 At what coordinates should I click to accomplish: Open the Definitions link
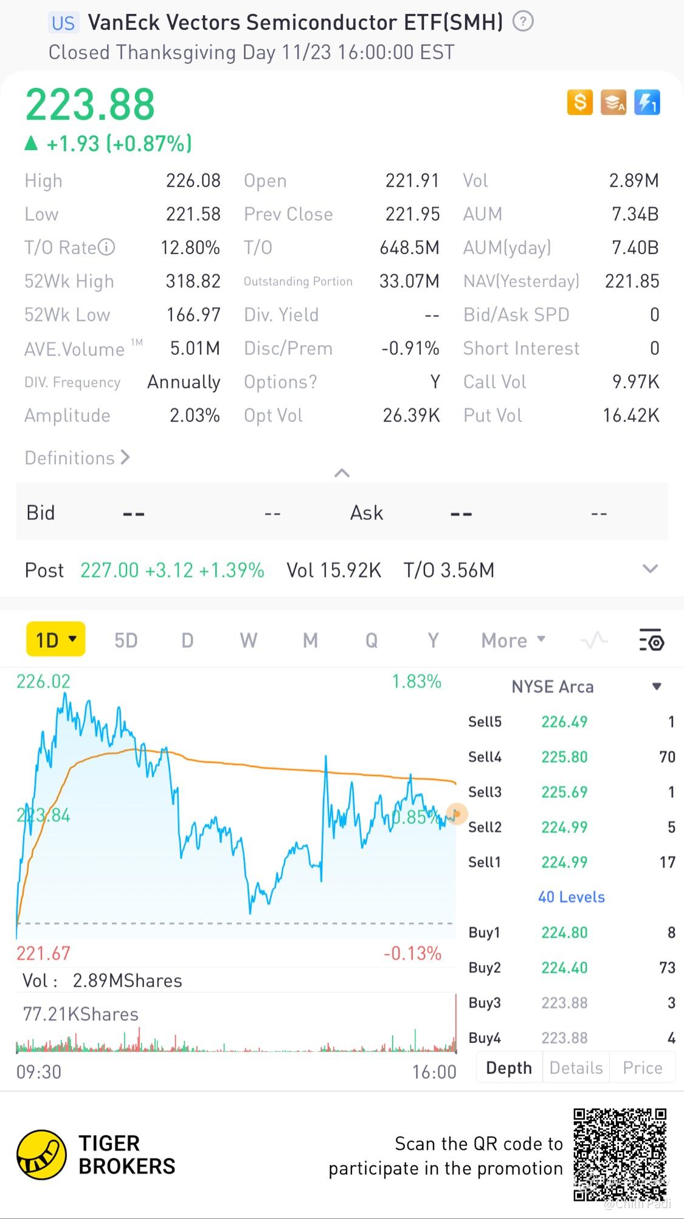pyautogui.click(x=77, y=458)
